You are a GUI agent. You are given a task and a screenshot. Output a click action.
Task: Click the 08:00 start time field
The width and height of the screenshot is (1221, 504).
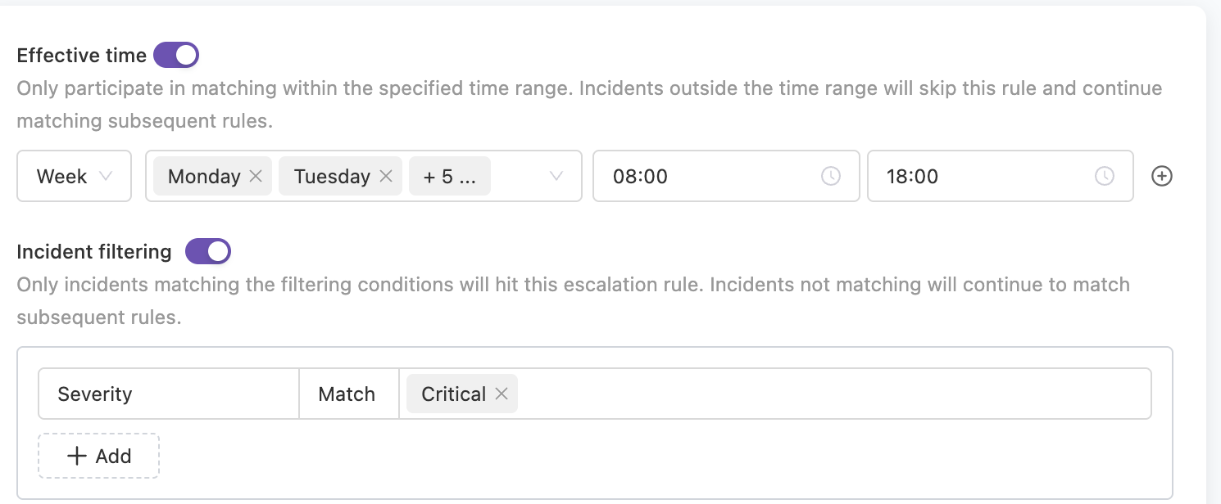coord(705,176)
